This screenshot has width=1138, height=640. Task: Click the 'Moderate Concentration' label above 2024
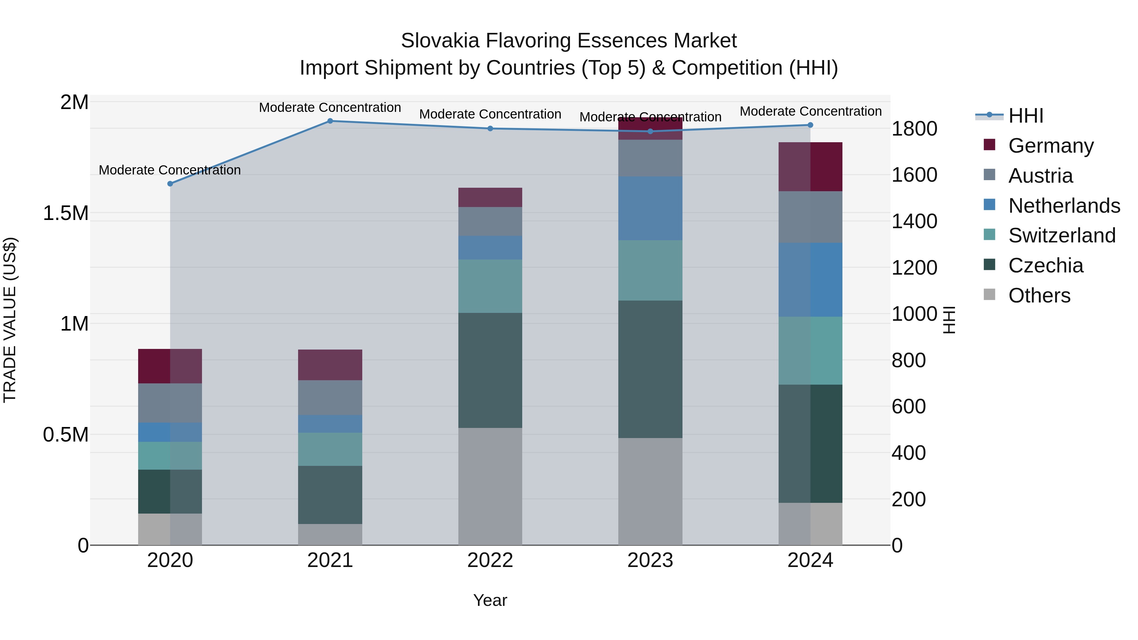click(x=811, y=111)
